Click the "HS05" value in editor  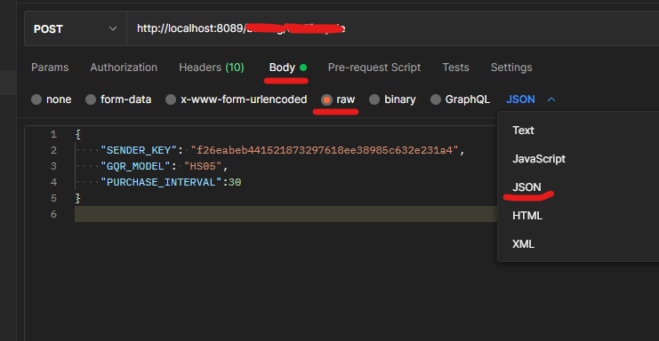tap(203, 167)
